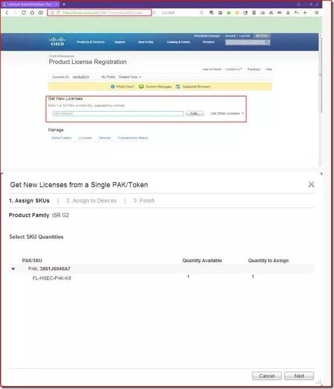The image size is (334, 389).
Task: Open Training & Events menu
Action: pyautogui.click(x=178, y=42)
